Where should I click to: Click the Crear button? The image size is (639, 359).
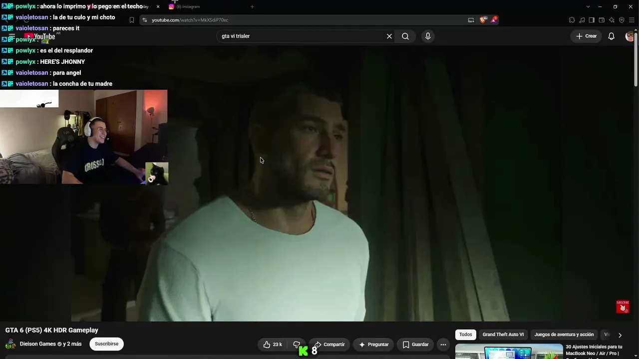pyautogui.click(x=587, y=36)
